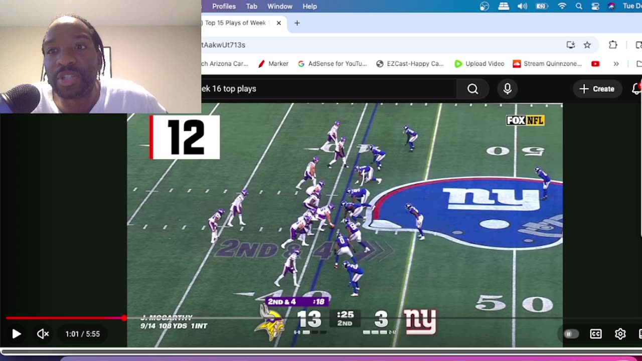Expand the hidden bookmarks chevron
The height and width of the screenshot is (361, 642).
coord(616,64)
